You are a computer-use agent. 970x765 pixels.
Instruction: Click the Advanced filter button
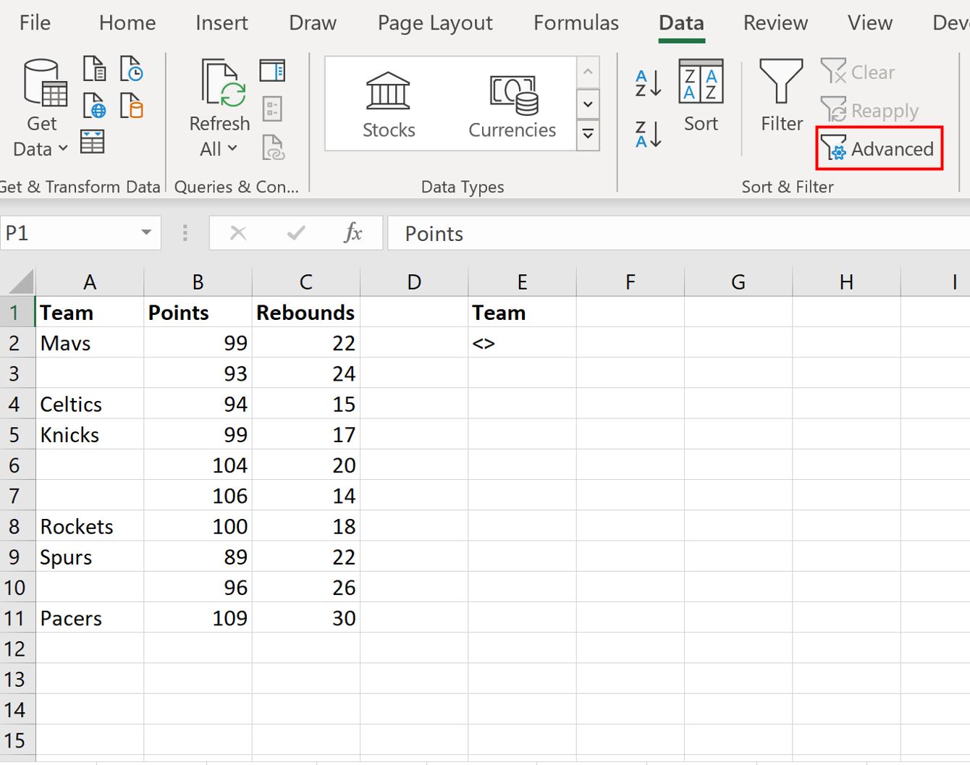point(879,149)
